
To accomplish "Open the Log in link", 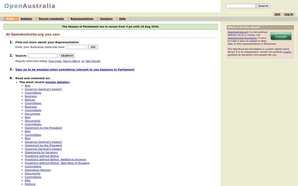I will 288,14.
